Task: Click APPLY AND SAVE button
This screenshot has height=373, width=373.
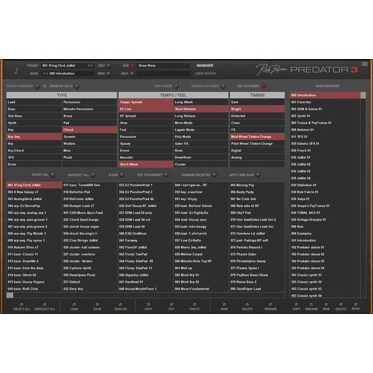Action: (x=258, y=175)
